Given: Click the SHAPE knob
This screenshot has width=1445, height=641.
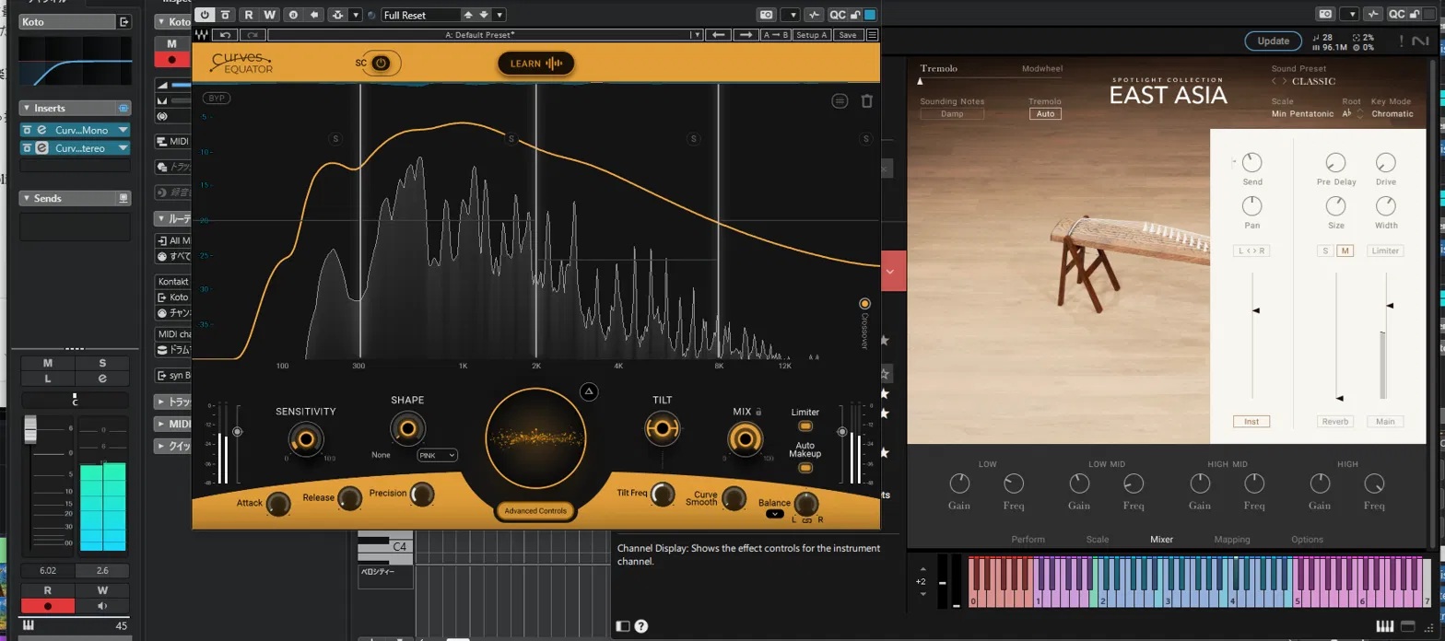Looking at the screenshot, I should pyautogui.click(x=407, y=427).
